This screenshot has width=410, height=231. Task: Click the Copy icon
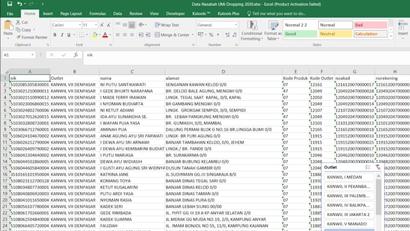[x=18, y=30]
